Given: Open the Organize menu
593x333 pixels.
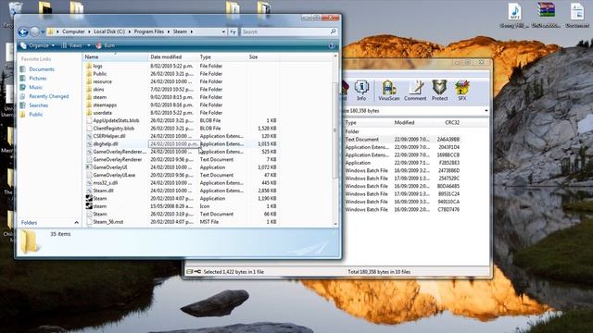Looking at the screenshot, I should [38, 45].
